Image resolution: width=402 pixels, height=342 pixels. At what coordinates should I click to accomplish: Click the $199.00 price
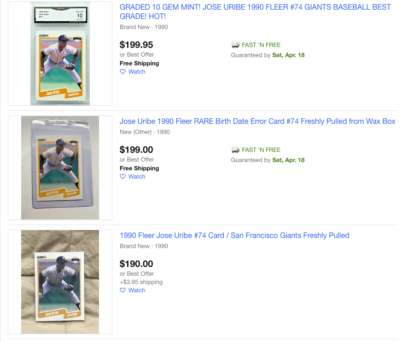[136, 150]
